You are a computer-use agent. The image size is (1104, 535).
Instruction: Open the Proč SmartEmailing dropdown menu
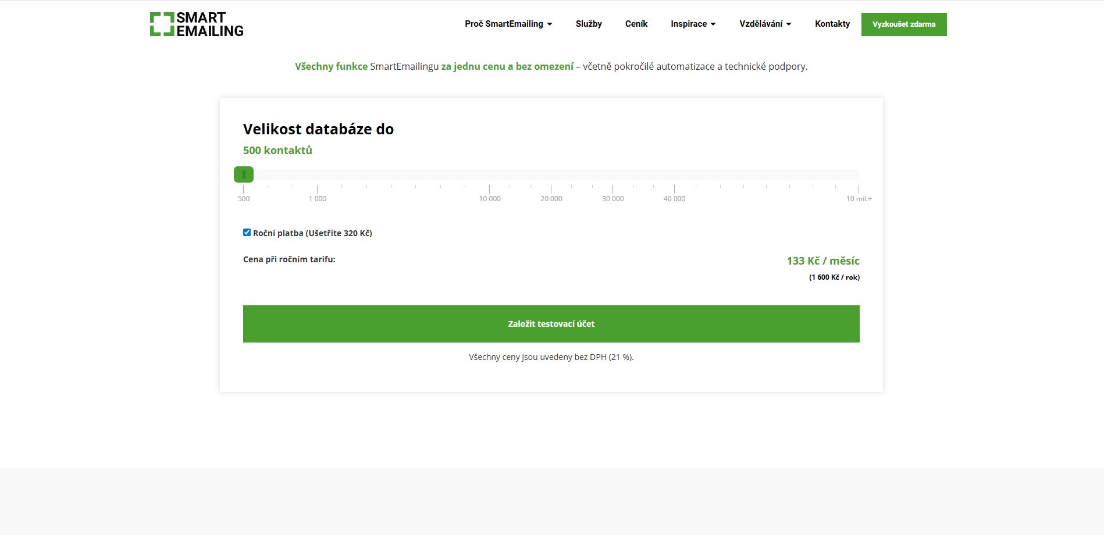coord(508,24)
